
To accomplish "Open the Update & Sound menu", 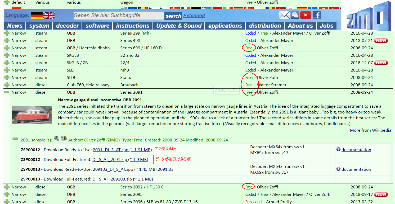I will [179, 26].
